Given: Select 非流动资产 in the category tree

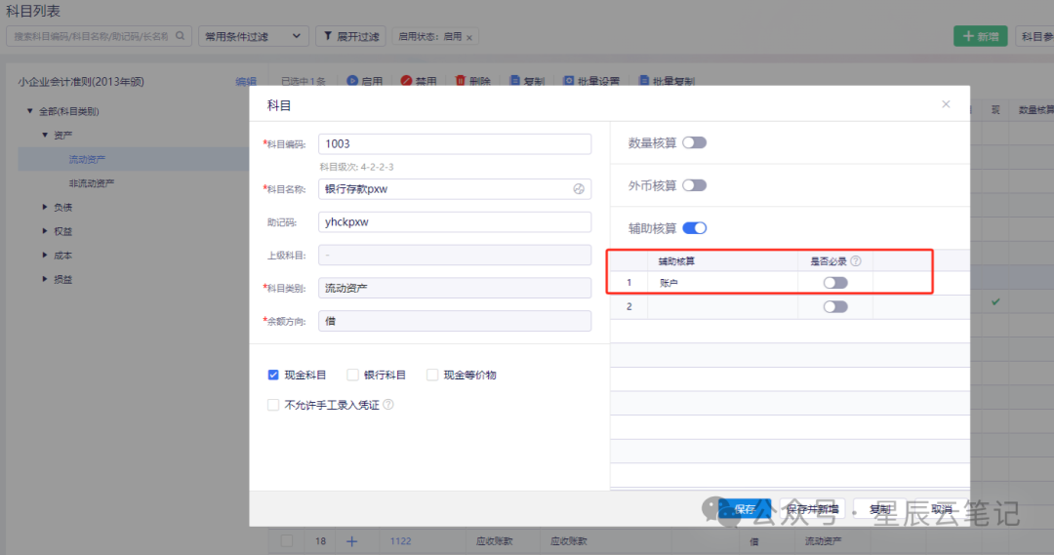Looking at the screenshot, I should click(x=92, y=182).
